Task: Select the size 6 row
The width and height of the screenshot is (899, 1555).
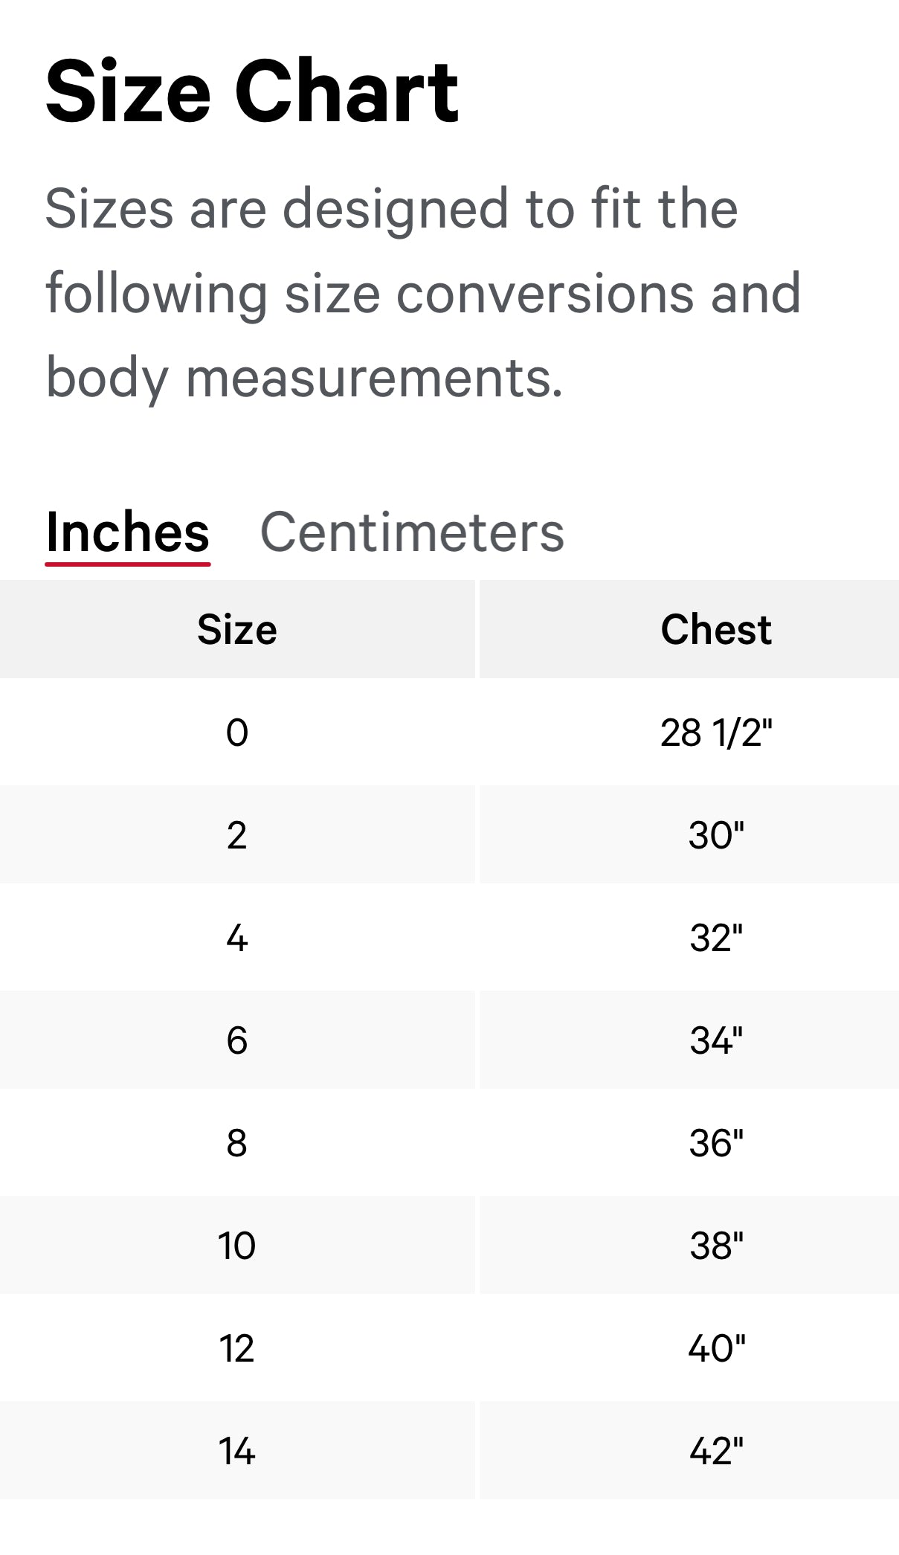Action: coord(235,1041)
